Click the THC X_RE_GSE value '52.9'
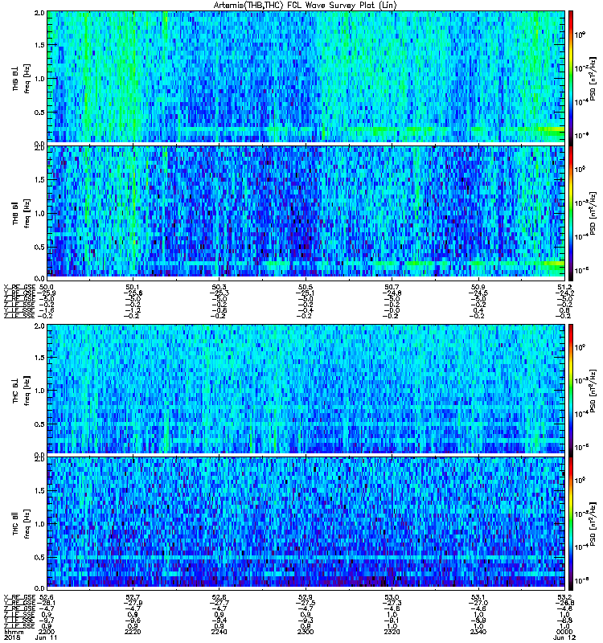603x643 pixels. pos(306,597)
